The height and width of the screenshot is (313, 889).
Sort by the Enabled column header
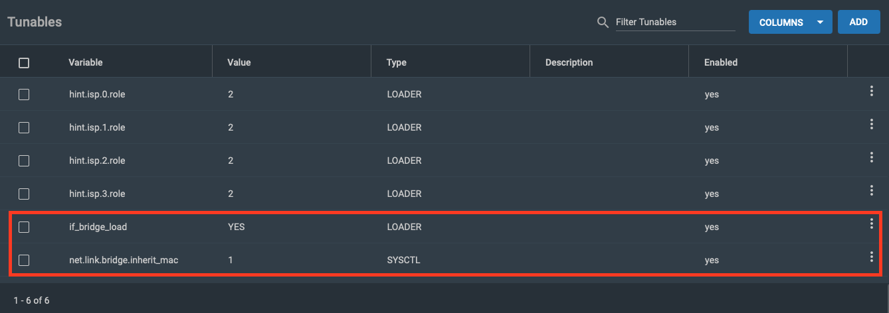click(x=721, y=62)
